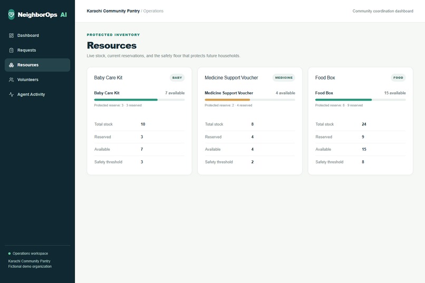This screenshot has height=283, width=425.
Task: Click the Volunteers people icon
Action: click(x=11, y=80)
